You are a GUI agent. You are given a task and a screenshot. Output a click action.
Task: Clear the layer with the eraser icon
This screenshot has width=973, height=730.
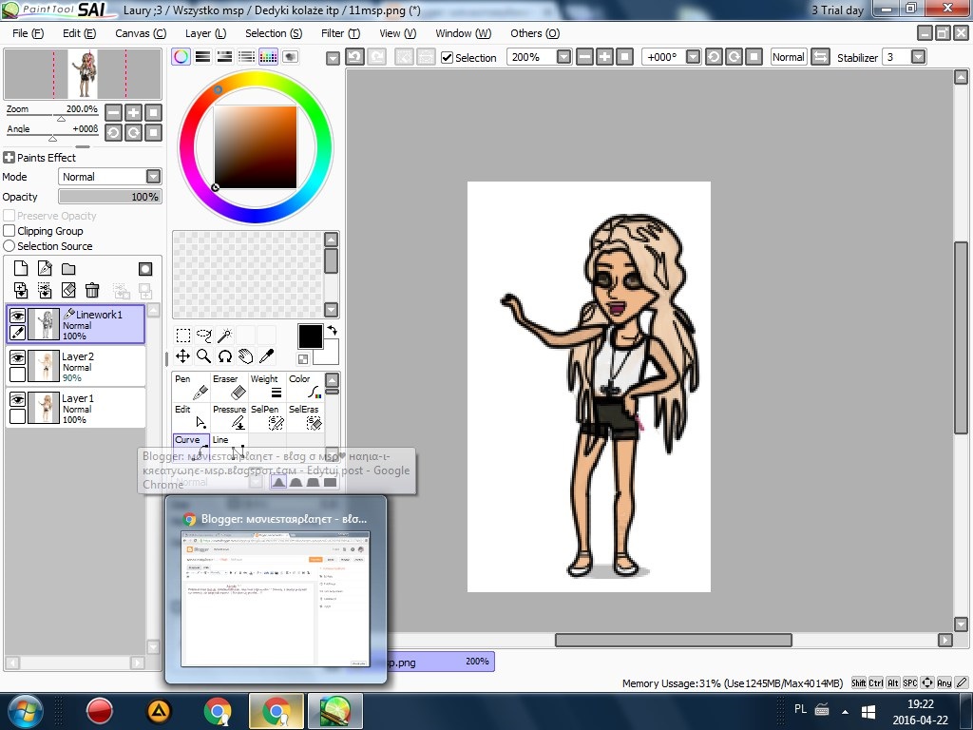pos(68,290)
